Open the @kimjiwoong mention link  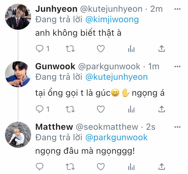pyautogui.click(x=112, y=19)
